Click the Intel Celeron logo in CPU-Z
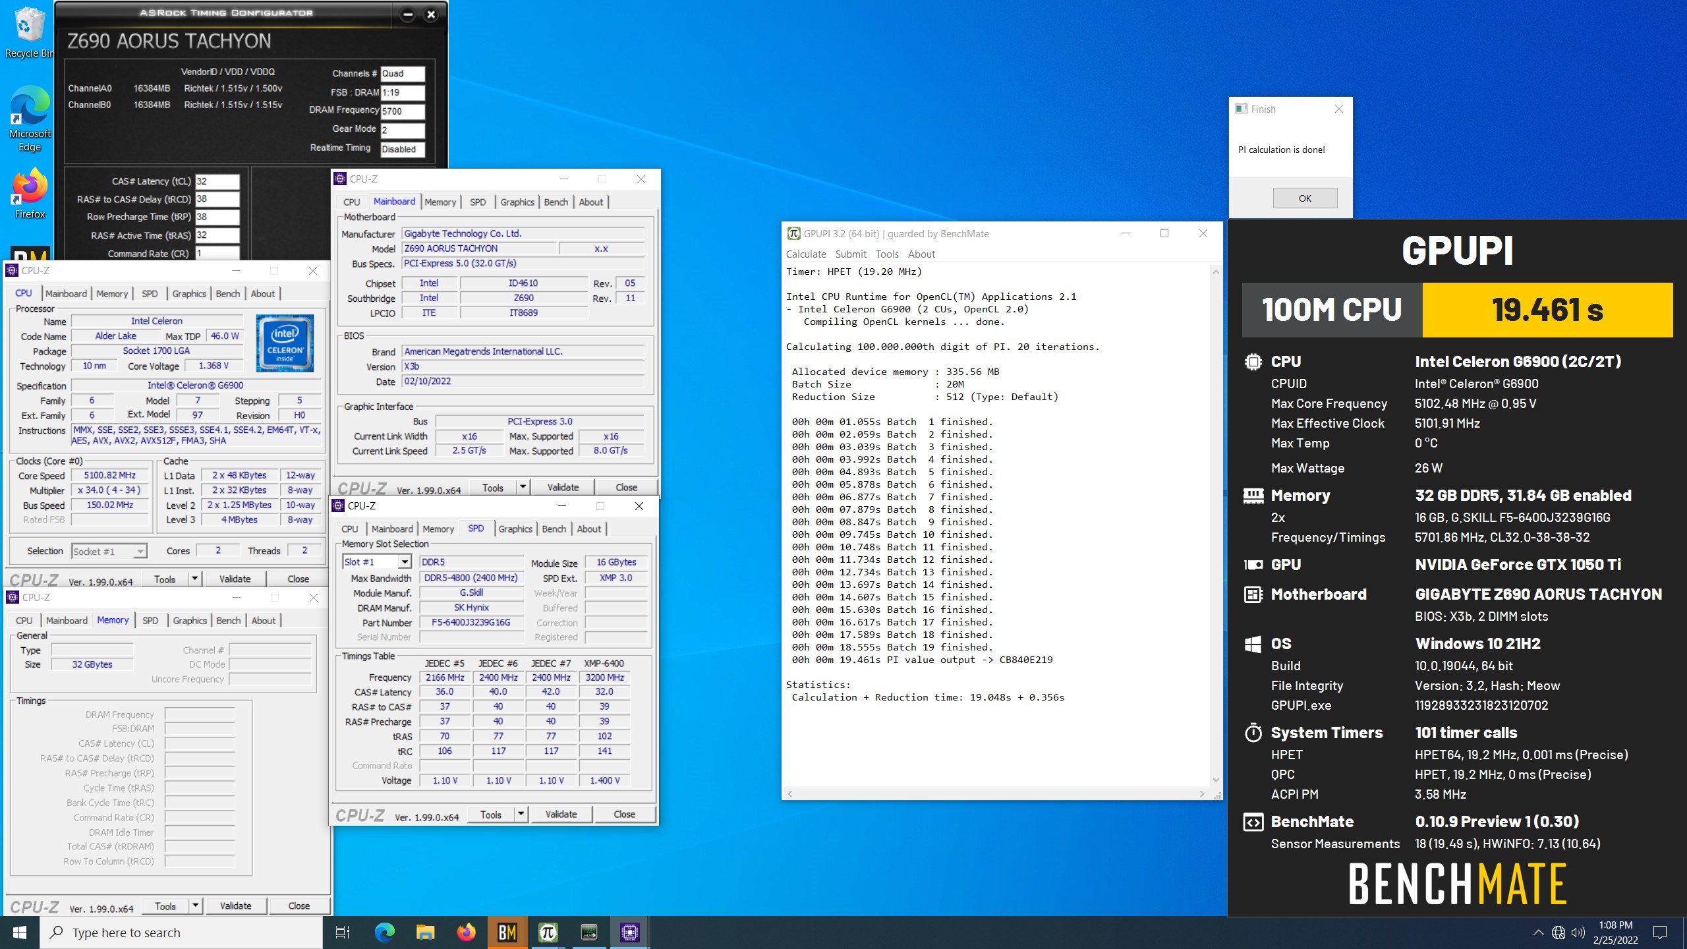This screenshot has width=1687, height=949. coord(285,343)
